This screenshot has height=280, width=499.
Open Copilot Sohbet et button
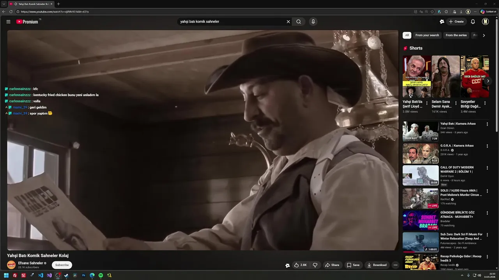point(488,12)
